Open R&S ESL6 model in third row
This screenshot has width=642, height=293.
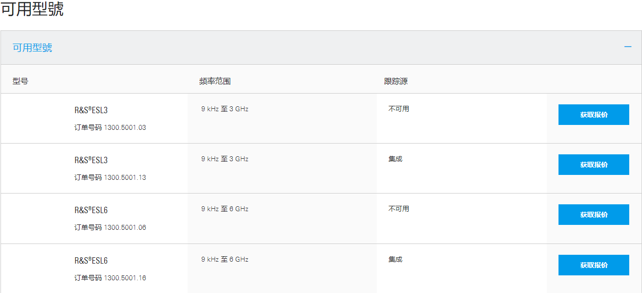(91, 210)
